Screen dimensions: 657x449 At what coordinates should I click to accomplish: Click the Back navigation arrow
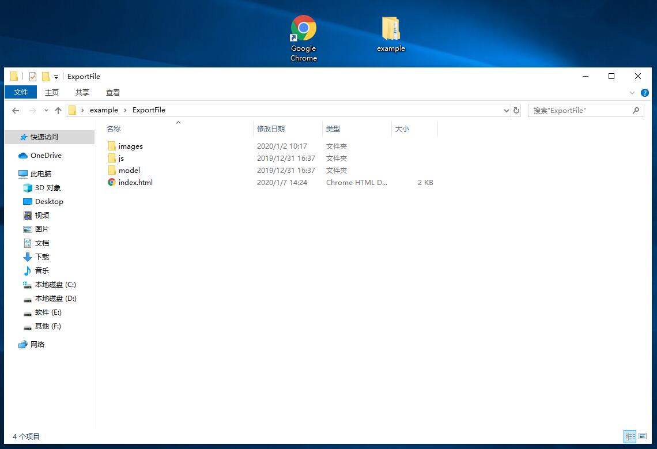coord(16,111)
